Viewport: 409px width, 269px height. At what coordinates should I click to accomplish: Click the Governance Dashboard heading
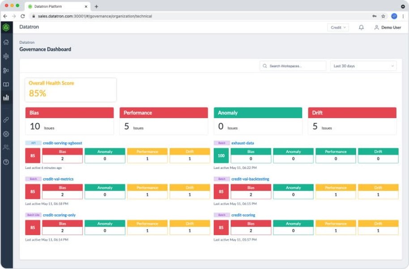(x=45, y=49)
